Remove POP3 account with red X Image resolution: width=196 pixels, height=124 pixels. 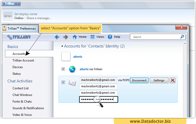173,80
